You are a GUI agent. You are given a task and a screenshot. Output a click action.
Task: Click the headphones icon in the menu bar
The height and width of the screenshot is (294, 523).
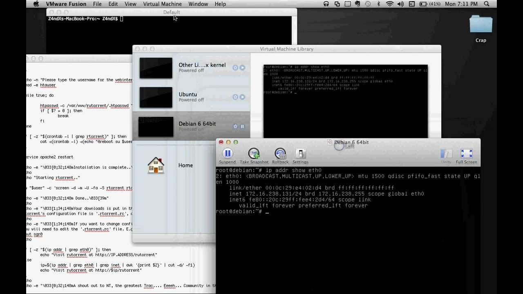pos(326,4)
